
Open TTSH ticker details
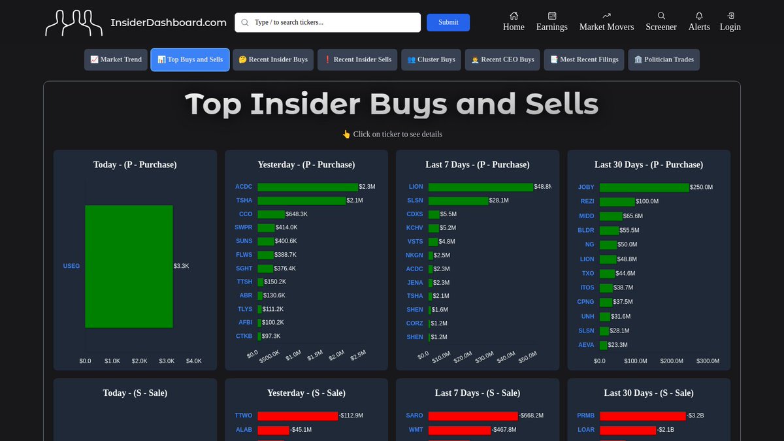[x=244, y=282]
